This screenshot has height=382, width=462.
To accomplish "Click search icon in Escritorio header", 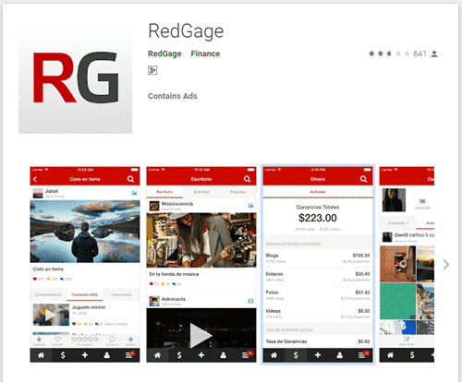I will point(247,179).
